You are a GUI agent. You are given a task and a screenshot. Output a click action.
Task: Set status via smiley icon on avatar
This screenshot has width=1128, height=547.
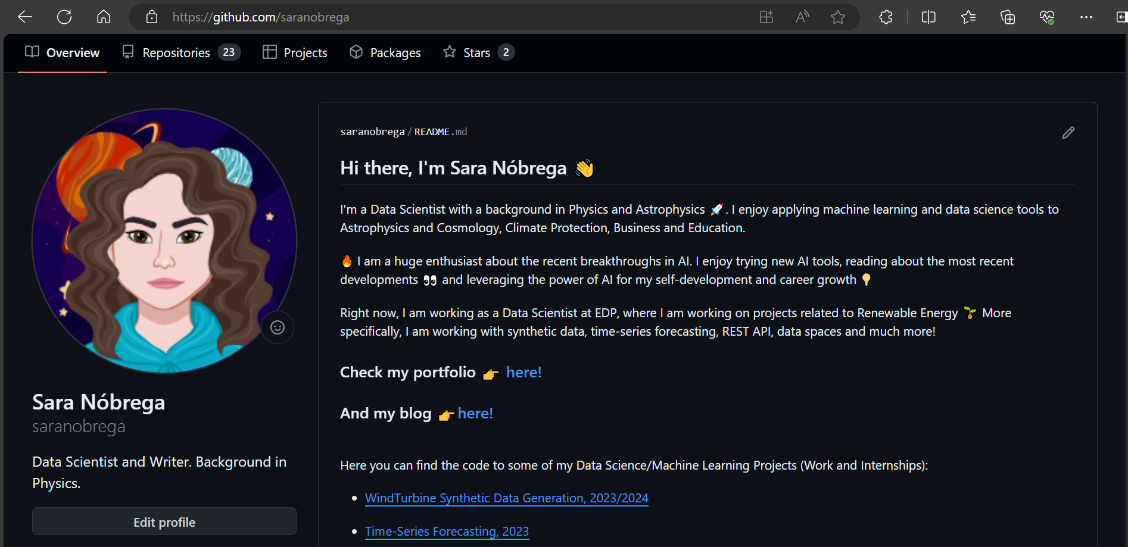(x=278, y=327)
